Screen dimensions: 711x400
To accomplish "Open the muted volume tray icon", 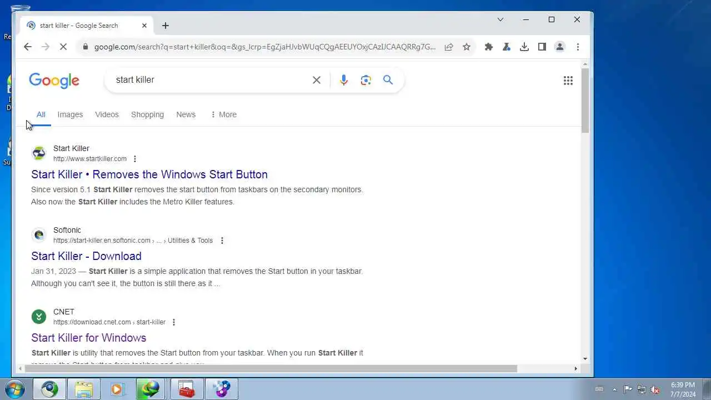I will pos(655,389).
